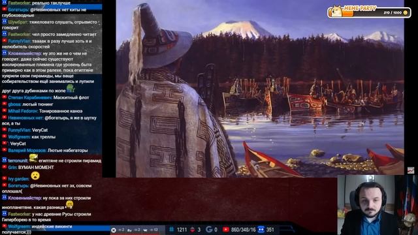This screenshot has width=418, height=235.
Task: Click username 'Grin'
Action: point(12,167)
